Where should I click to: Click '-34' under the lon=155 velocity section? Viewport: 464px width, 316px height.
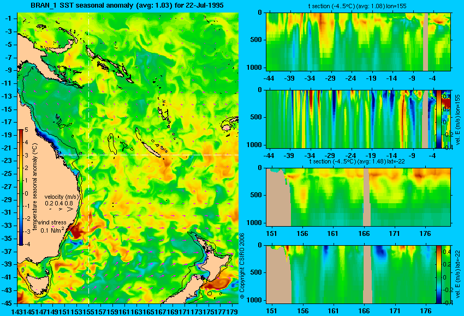tap(310, 155)
